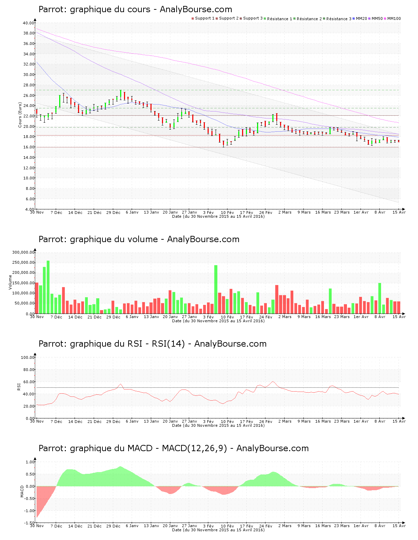The height and width of the screenshot is (540, 418).
Task: Click "150,000.00" on the volume axis
Action: coord(23,283)
